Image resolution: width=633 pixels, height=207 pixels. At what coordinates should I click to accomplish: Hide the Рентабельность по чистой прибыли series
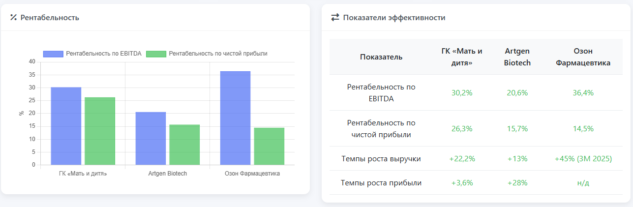pos(218,54)
